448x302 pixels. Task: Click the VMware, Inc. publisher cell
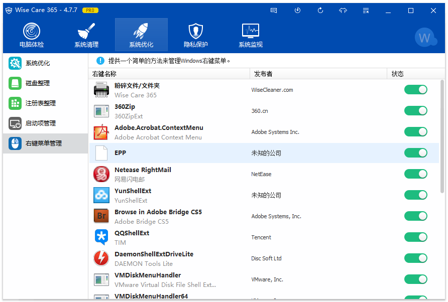click(x=267, y=279)
